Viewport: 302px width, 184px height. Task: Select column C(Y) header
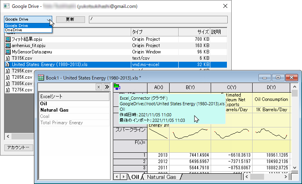(x=232, y=87)
